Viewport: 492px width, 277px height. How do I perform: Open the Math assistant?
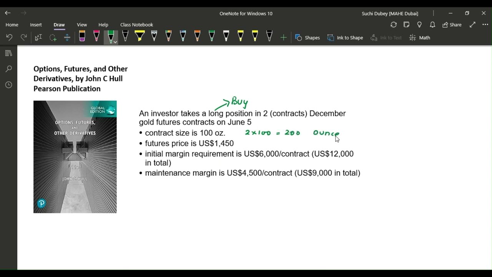click(x=420, y=38)
